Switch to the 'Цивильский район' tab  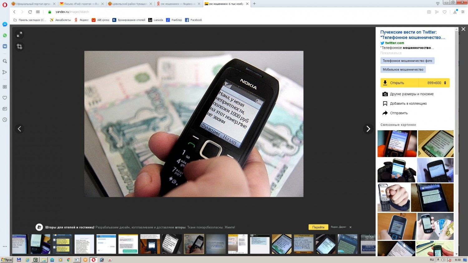click(130, 4)
